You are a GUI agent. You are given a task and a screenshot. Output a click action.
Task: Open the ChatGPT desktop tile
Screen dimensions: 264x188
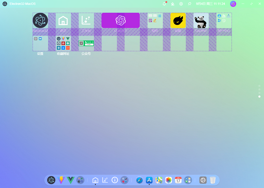click(120, 20)
